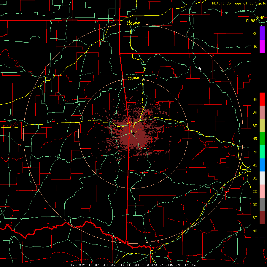Select the blue WS color swatch
The width and height of the screenshot is (267, 267).
[262, 165]
